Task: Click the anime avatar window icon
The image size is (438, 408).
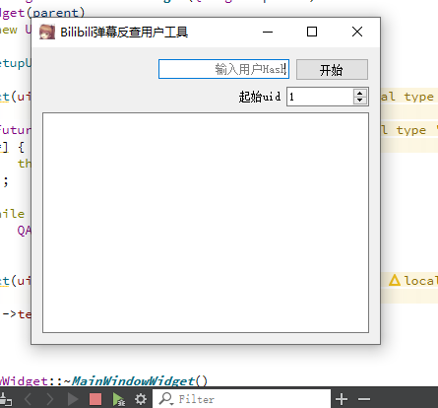Action: click(47, 32)
